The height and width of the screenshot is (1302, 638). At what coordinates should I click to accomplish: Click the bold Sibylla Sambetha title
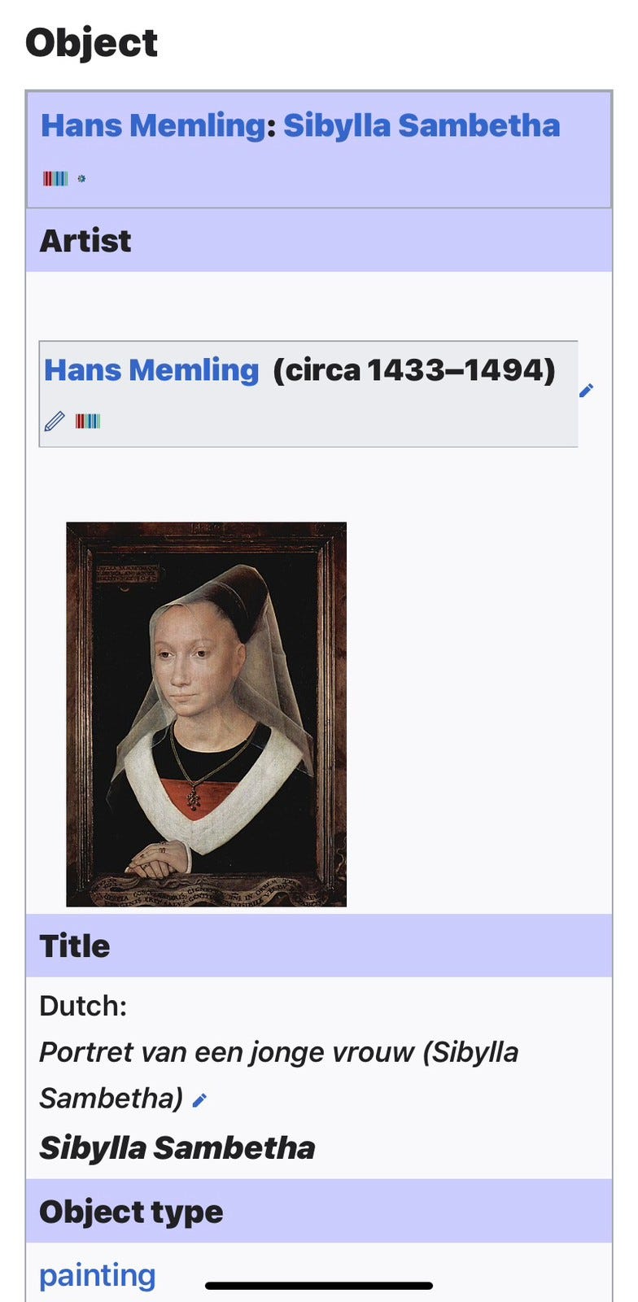click(x=177, y=1148)
